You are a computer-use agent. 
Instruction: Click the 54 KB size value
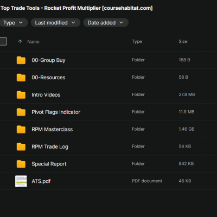185,146
